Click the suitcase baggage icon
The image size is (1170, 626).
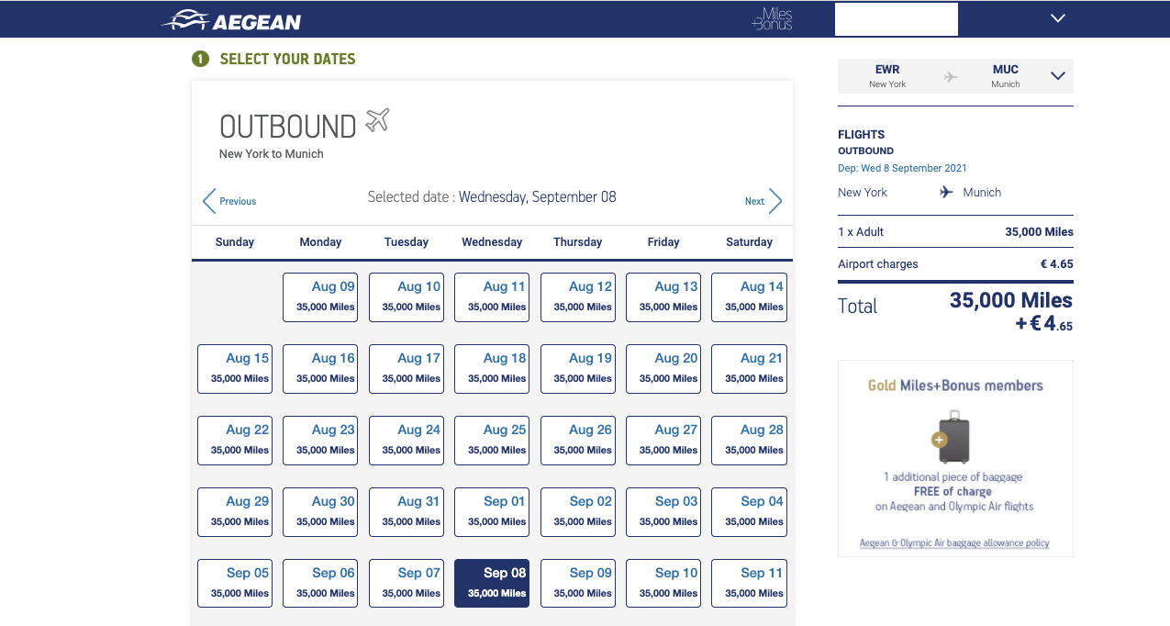tap(953, 436)
